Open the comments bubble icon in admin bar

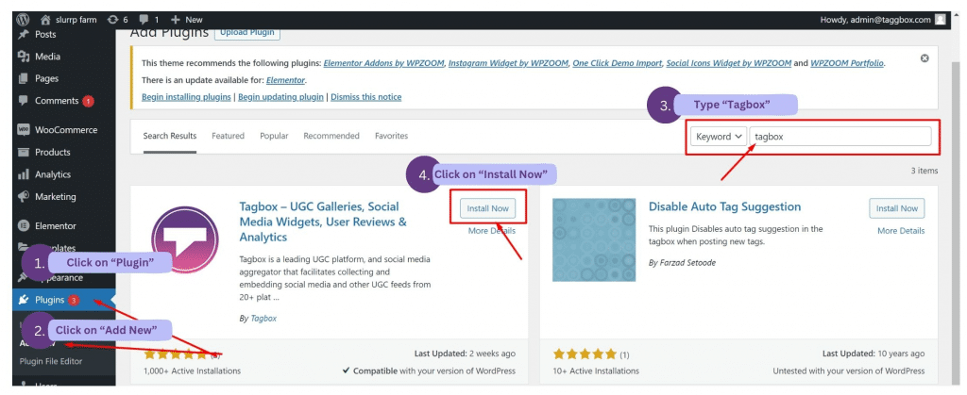click(x=146, y=19)
